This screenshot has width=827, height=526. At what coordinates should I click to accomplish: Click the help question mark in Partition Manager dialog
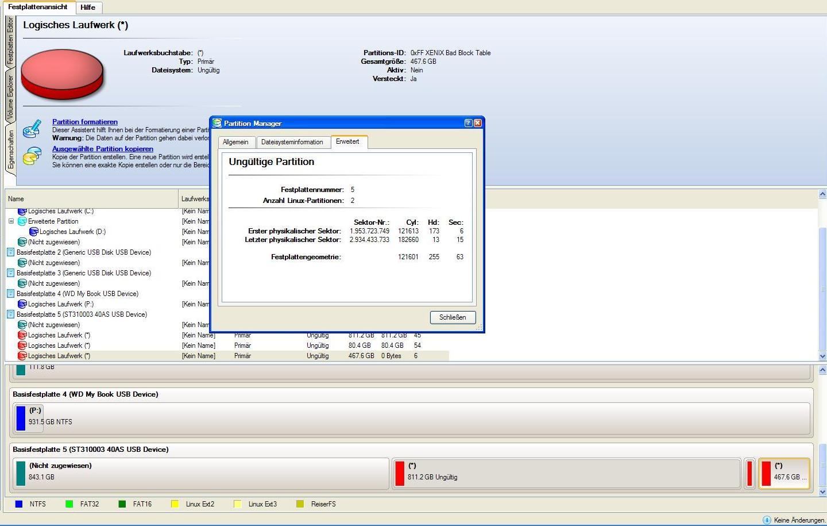pyautogui.click(x=468, y=123)
